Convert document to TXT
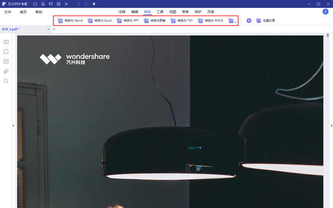333x208 pixels. (173, 20)
